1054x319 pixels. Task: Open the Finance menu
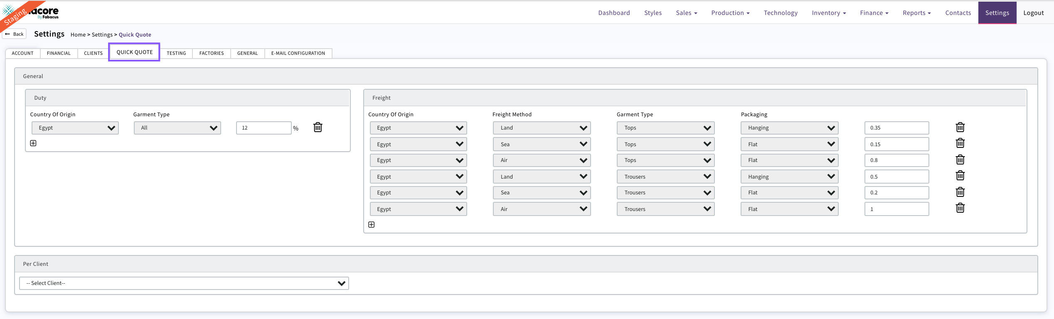click(x=874, y=13)
